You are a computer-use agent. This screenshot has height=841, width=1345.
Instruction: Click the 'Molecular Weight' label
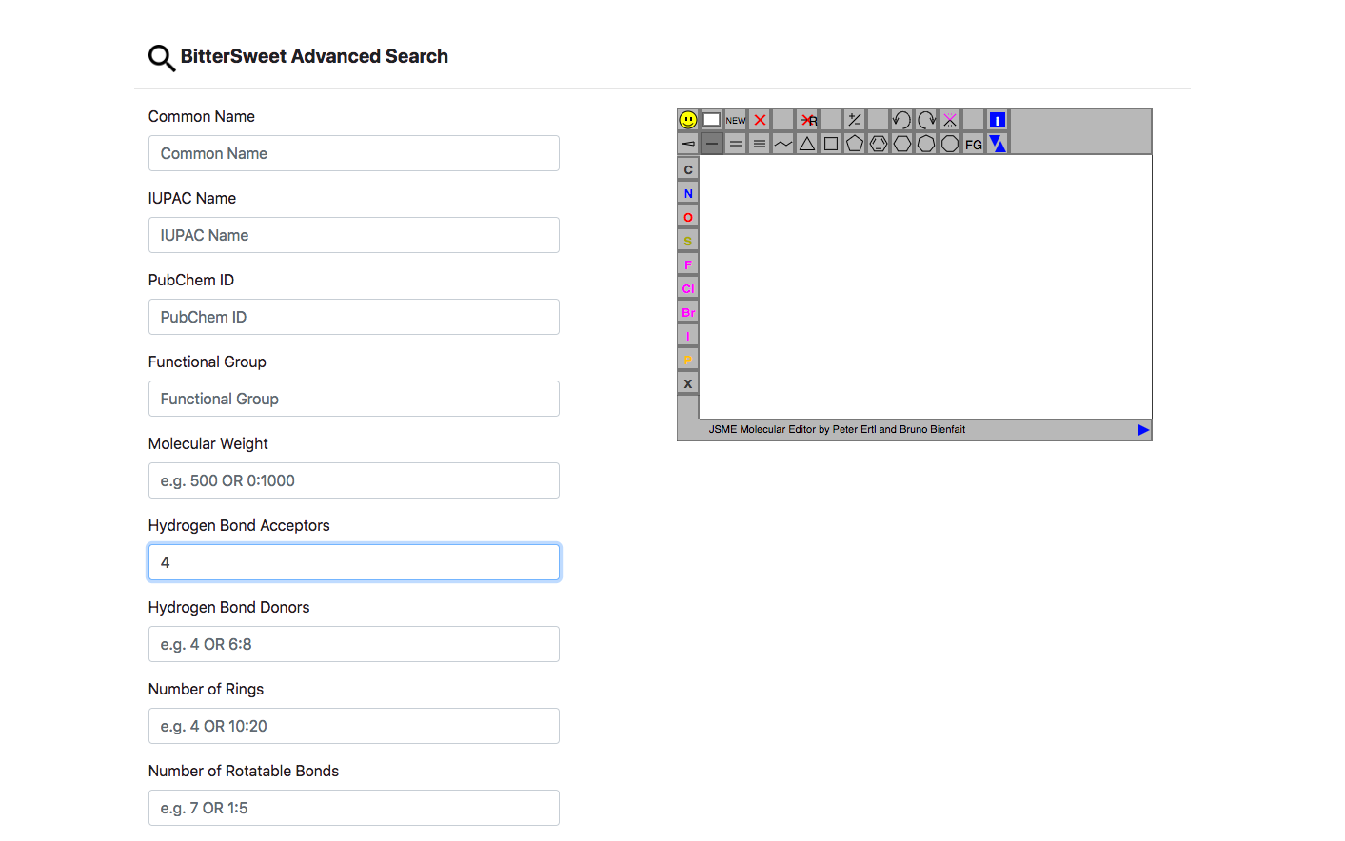pyautogui.click(x=208, y=443)
